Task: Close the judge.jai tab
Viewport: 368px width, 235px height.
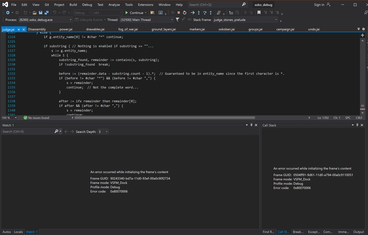Action: click(x=24, y=29)
